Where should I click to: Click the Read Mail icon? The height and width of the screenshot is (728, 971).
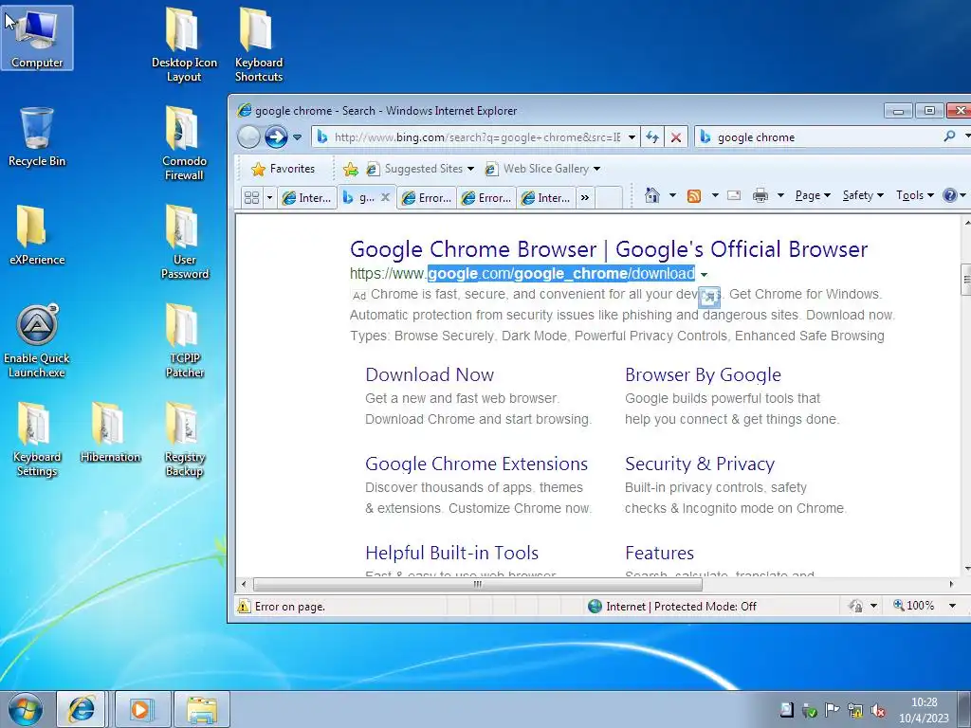[x=734, y=195]
